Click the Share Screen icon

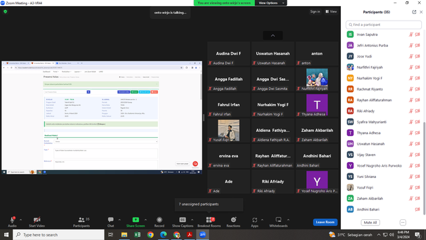(x=136, y=220)
